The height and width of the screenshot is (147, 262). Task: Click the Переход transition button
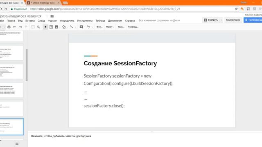133,27
